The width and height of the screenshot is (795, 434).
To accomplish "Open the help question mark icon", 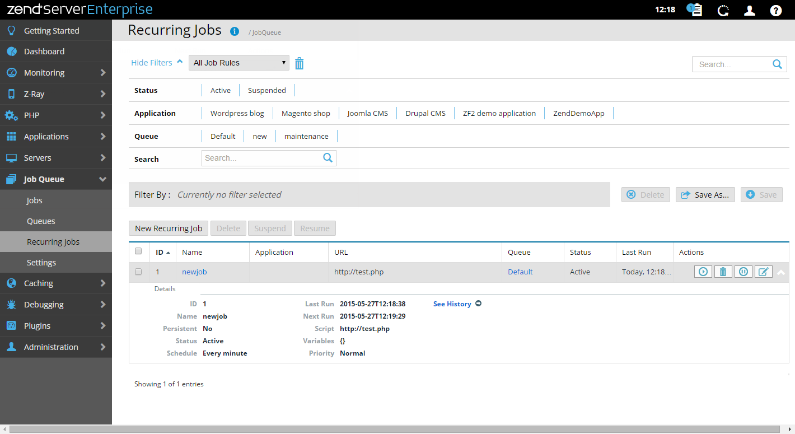I will pyautogui.click(x=775, y=10).
